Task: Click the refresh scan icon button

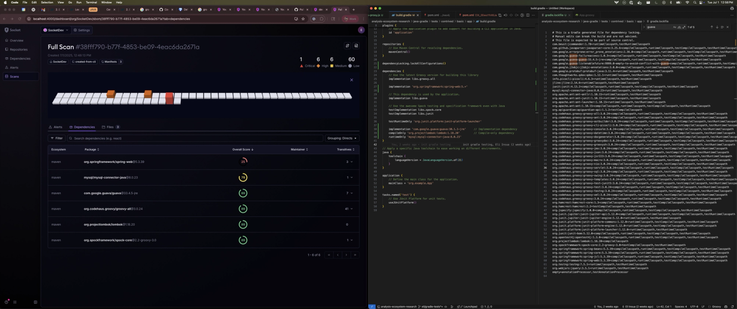Action: click(348, 46)
